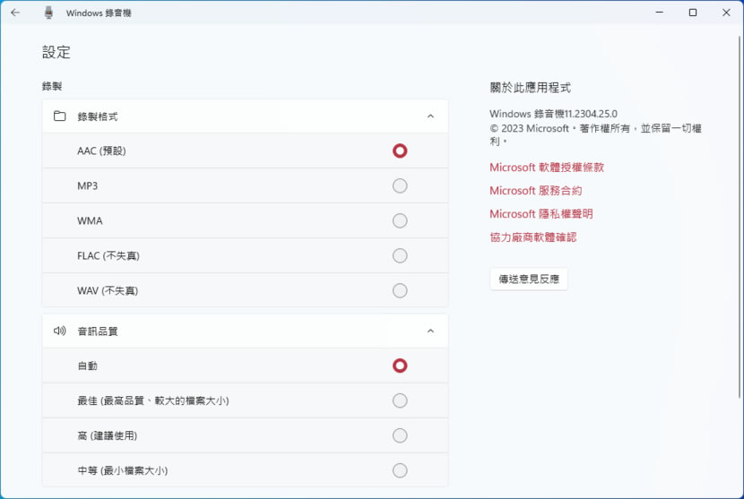Viewport: 744px width, 499px height.
Task: Pick the FLAC (不失真) radio button
Action: [x=400, y=255]
